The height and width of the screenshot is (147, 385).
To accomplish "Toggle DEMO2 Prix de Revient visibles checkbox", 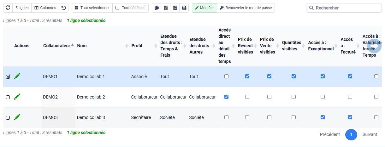I will click(247, 97).
